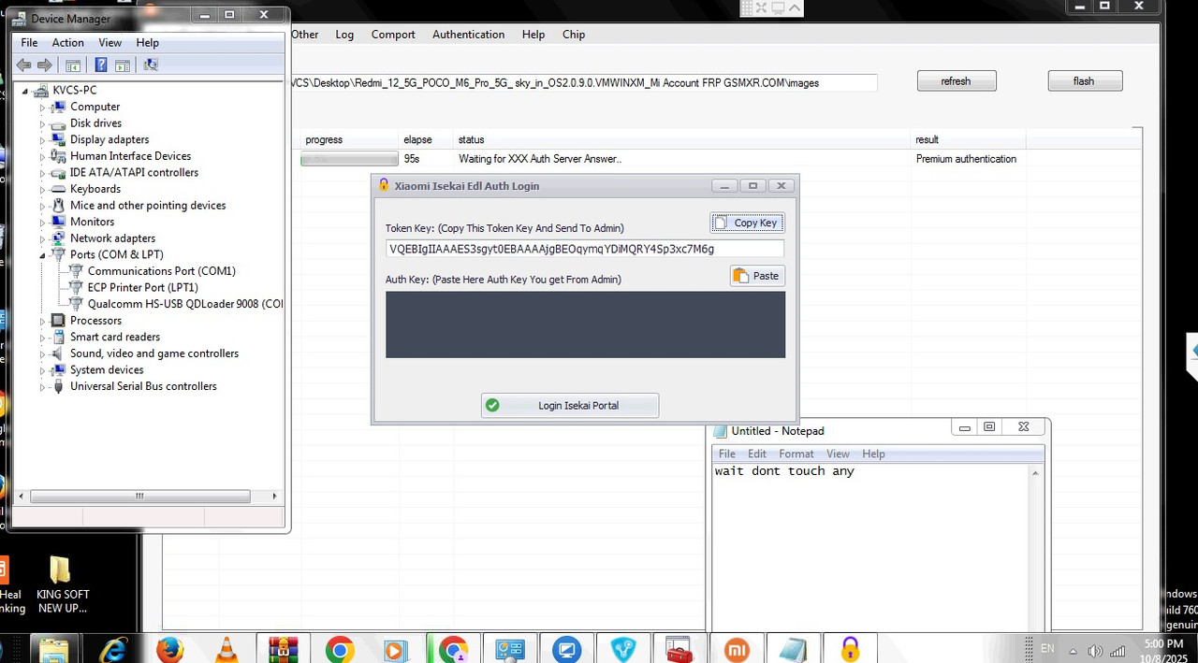Screen dimensions: 1198x663
Task: Click the Processors category icon
Action: click(58, 321)
